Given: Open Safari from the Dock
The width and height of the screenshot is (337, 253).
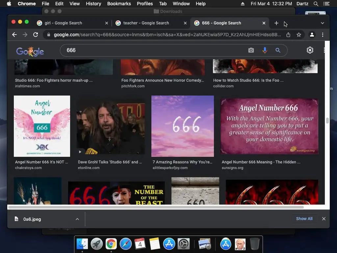Looking at the screenshot, I should [x=125, y=244].
